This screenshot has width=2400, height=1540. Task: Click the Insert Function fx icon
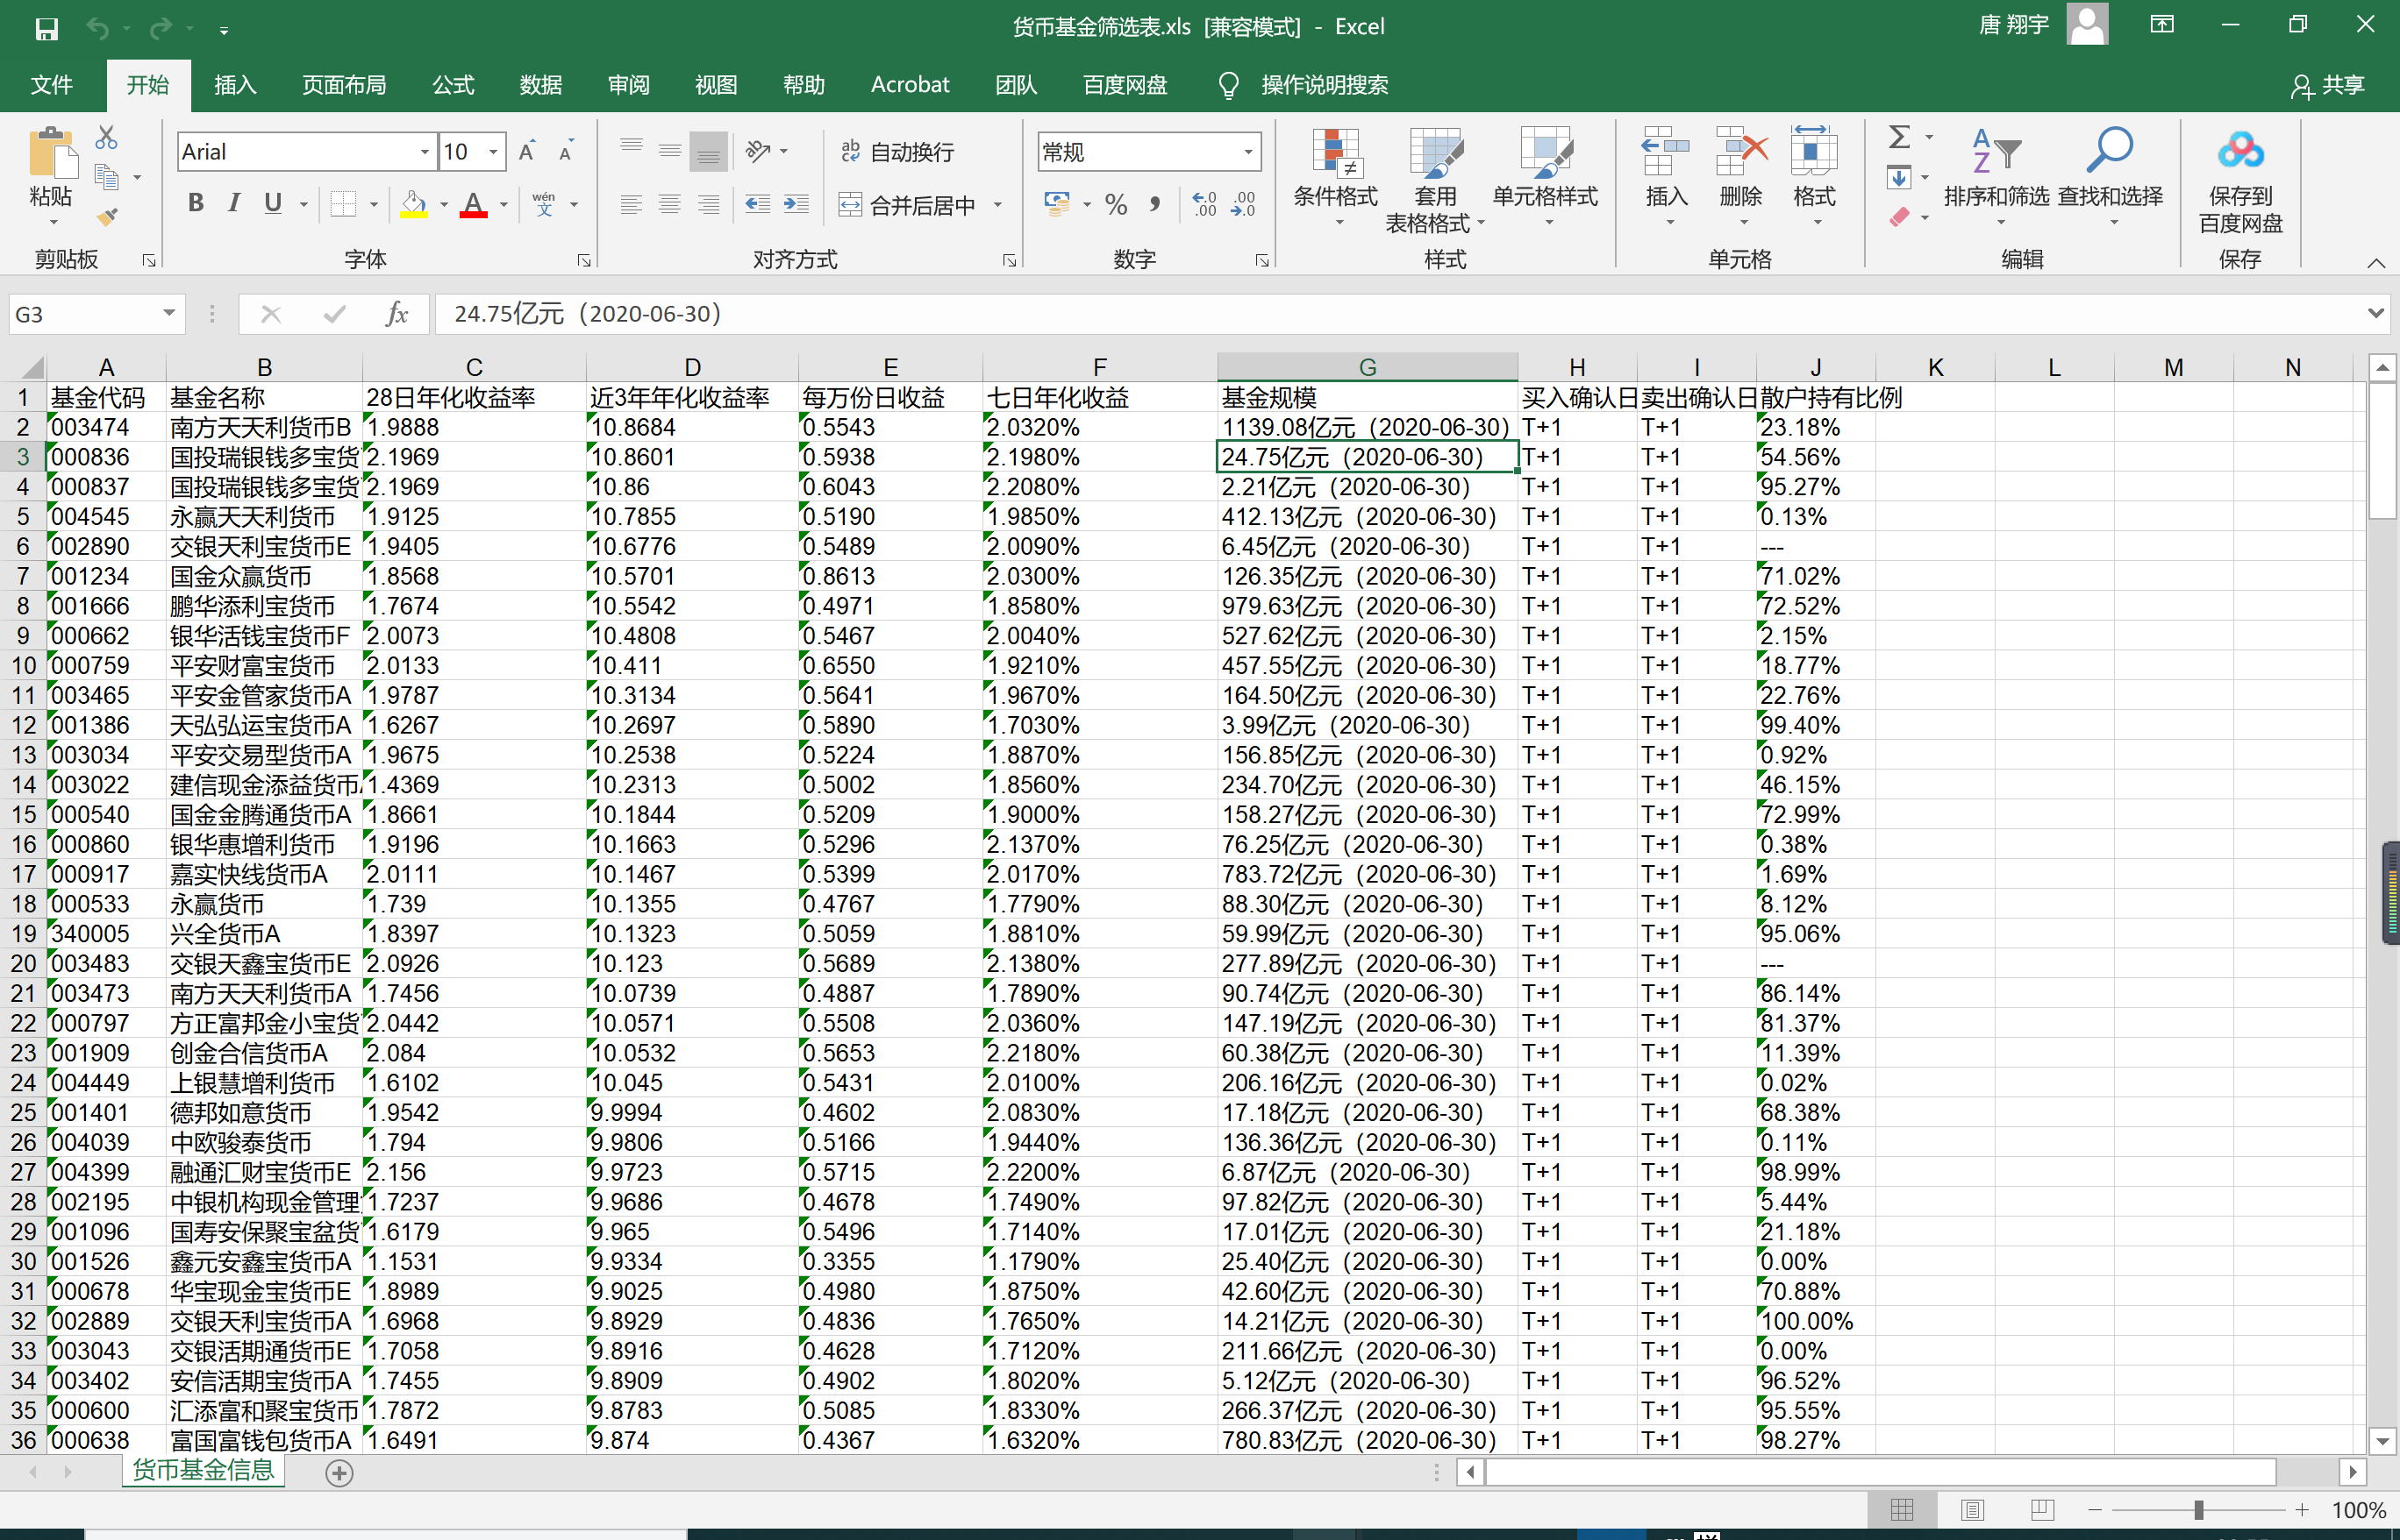[396, 314]
